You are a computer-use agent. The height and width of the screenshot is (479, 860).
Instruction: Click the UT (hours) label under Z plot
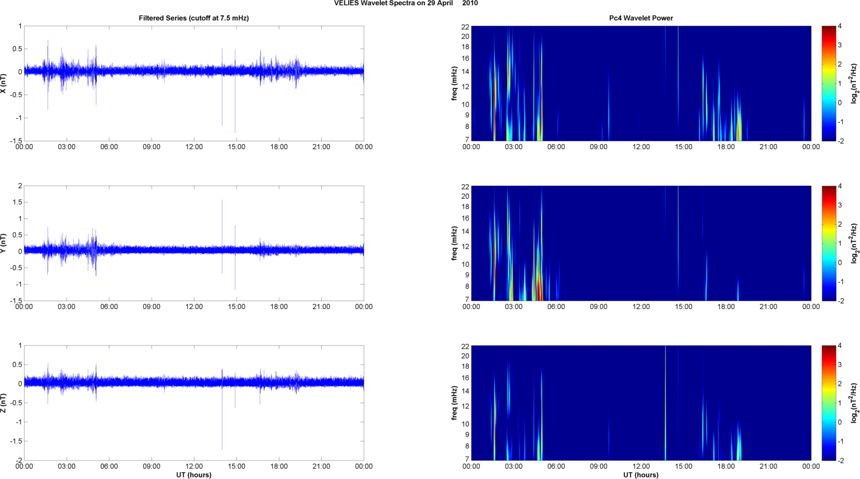[194, 475]
